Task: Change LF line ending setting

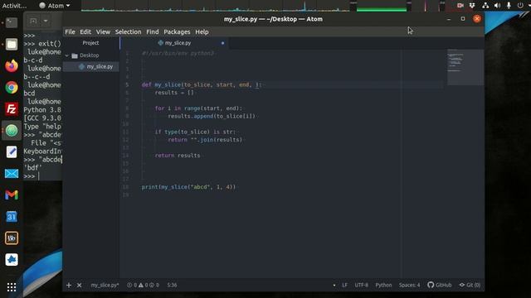Action: pos(345,285)
